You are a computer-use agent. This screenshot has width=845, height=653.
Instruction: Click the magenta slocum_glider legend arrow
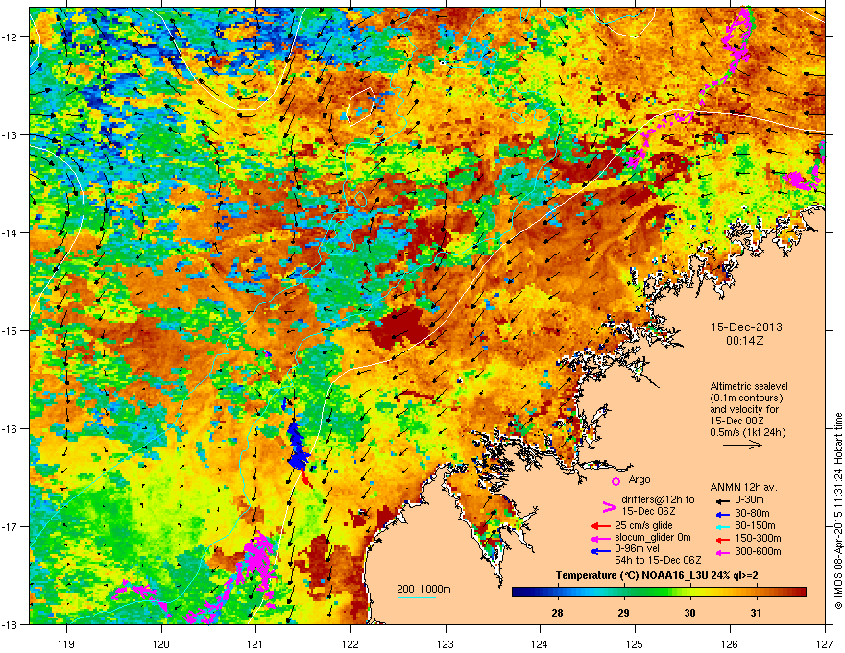tap(600, 538)
